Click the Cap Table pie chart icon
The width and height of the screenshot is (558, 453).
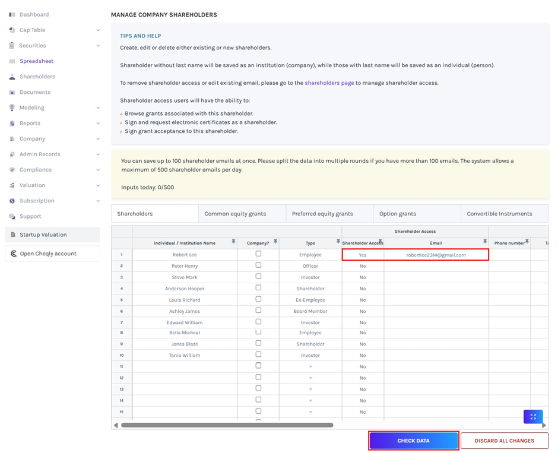(x=12, y=30)
